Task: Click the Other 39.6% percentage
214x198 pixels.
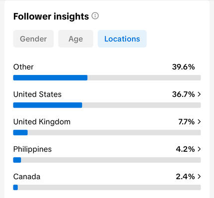Action: tap(183, 67)
